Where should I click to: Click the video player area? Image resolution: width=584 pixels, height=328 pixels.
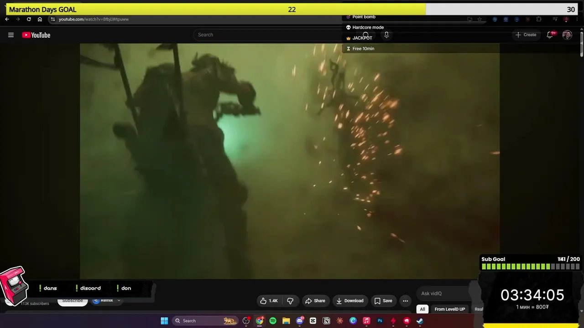(x=290, y=161)
